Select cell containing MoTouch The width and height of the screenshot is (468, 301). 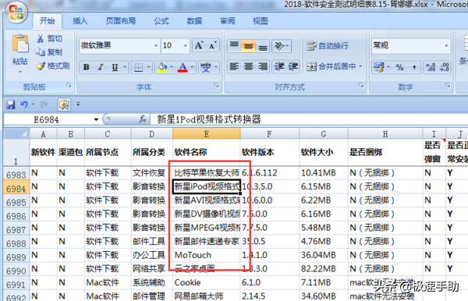point(207,255)
